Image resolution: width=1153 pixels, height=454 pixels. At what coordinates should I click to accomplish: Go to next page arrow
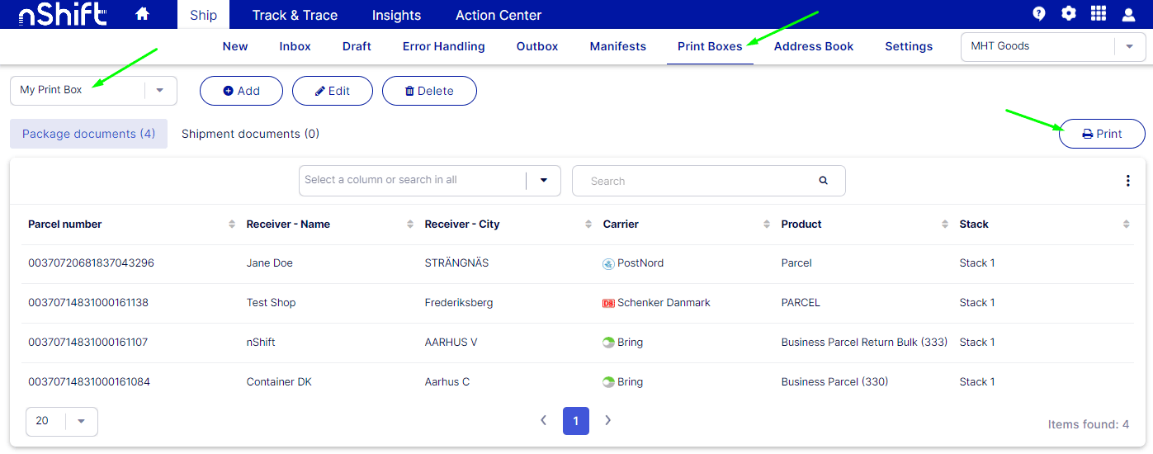click(x=608, y=421)
